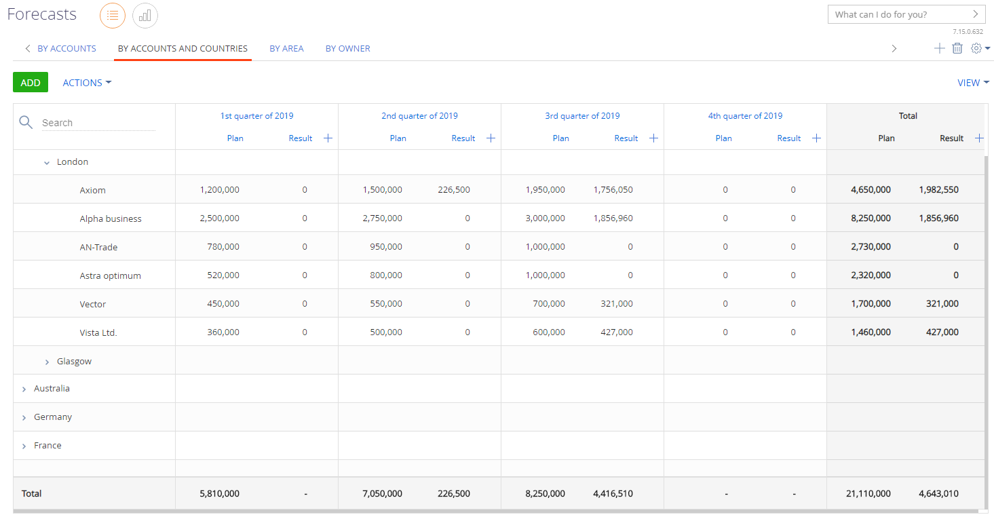Open the ACTIONS dropdown
Image resolution: width=994 pixels, height=519 pixels.
[x=87, y=83]
